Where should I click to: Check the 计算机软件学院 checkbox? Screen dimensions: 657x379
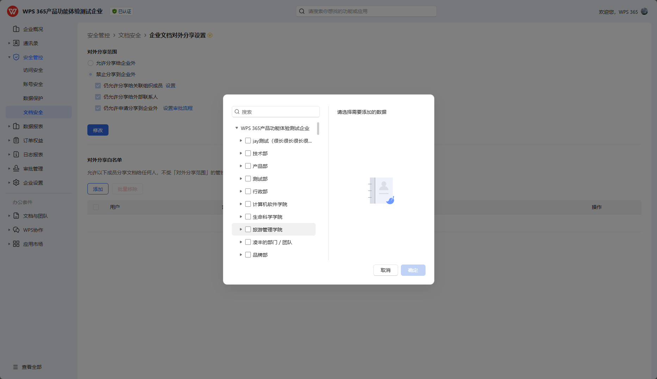(248, 204)
